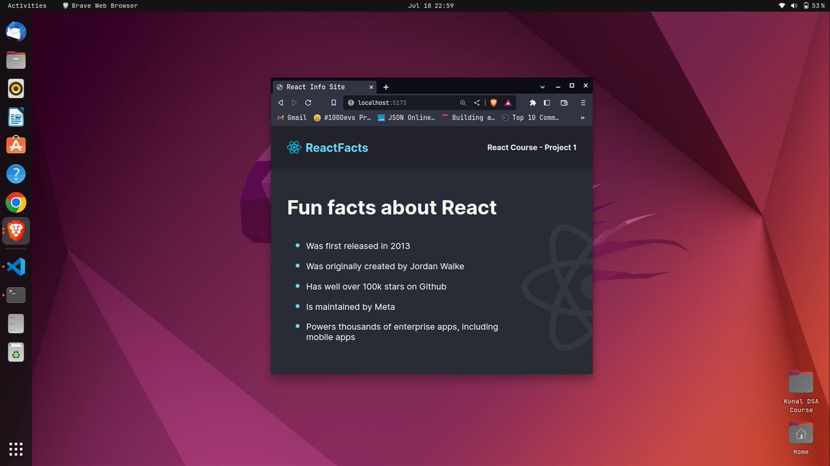830x466 pixels.
Task: Open Brave Shields lion icon
Action: pyautogui.click(x=494, y=102)
